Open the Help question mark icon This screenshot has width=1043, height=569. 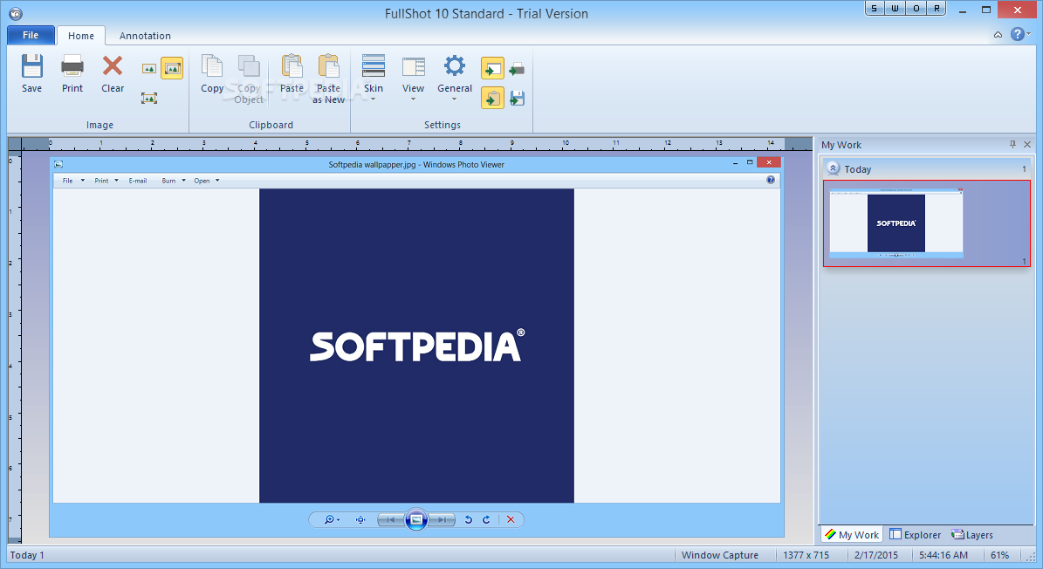point(1017,34)
